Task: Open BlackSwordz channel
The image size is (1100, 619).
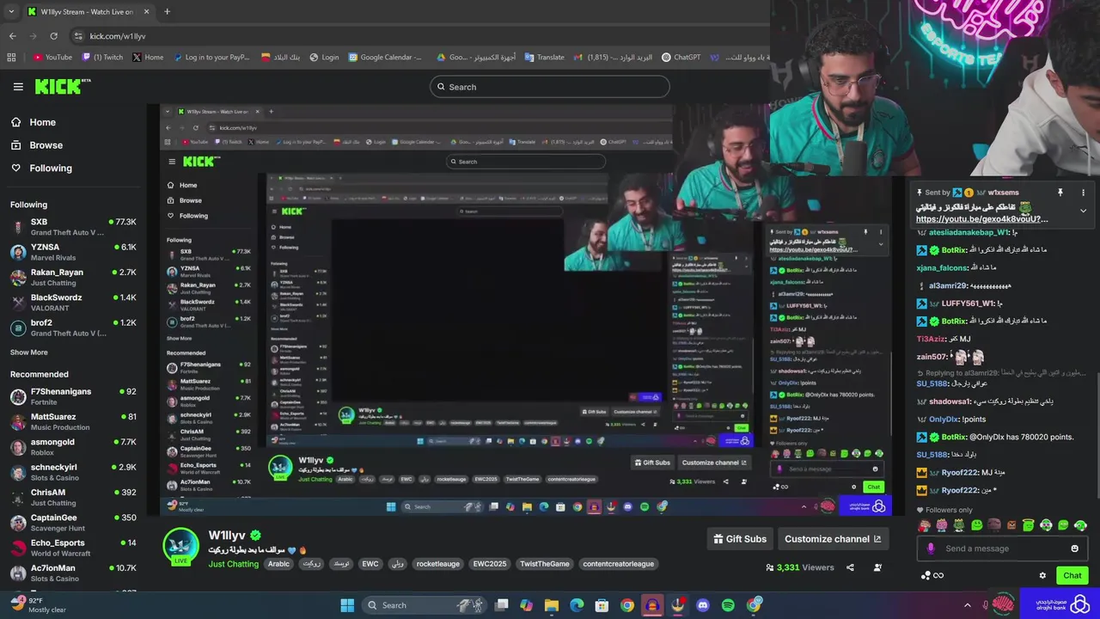Action: pyautogui.click(x=73, y=303)
